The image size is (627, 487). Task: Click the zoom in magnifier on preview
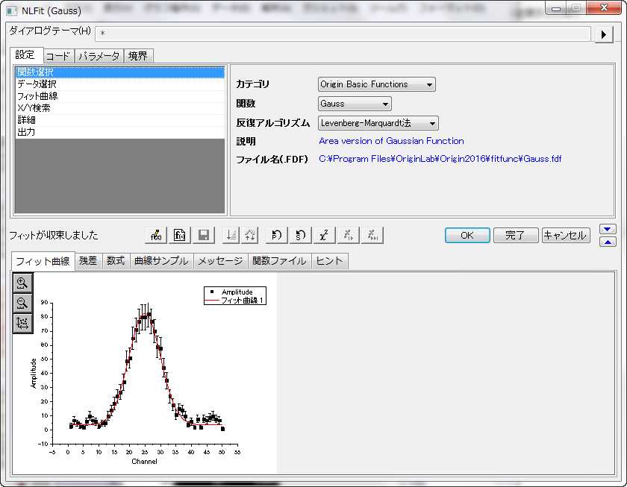[x=22, y=283]
